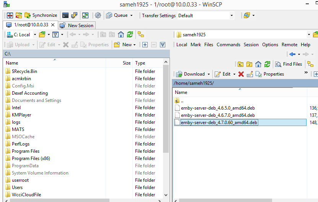Open the Options menu

point(270,45)
